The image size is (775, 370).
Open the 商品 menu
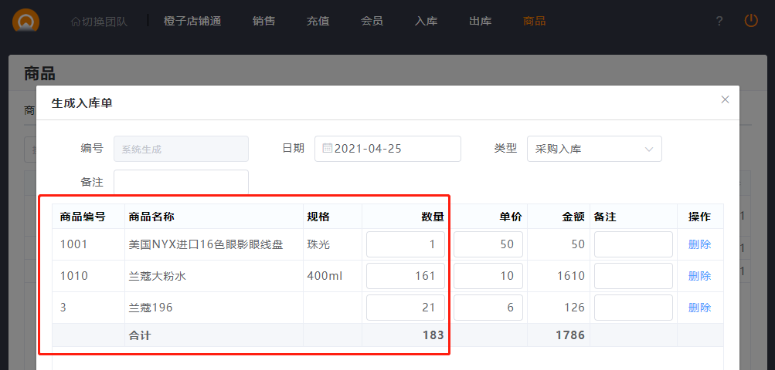coord(534,21)
